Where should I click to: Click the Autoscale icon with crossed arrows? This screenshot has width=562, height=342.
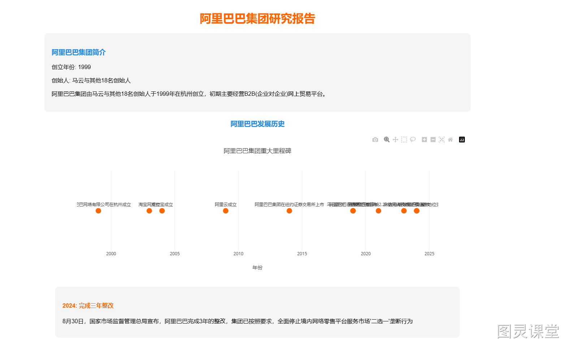tap(442, 140)
